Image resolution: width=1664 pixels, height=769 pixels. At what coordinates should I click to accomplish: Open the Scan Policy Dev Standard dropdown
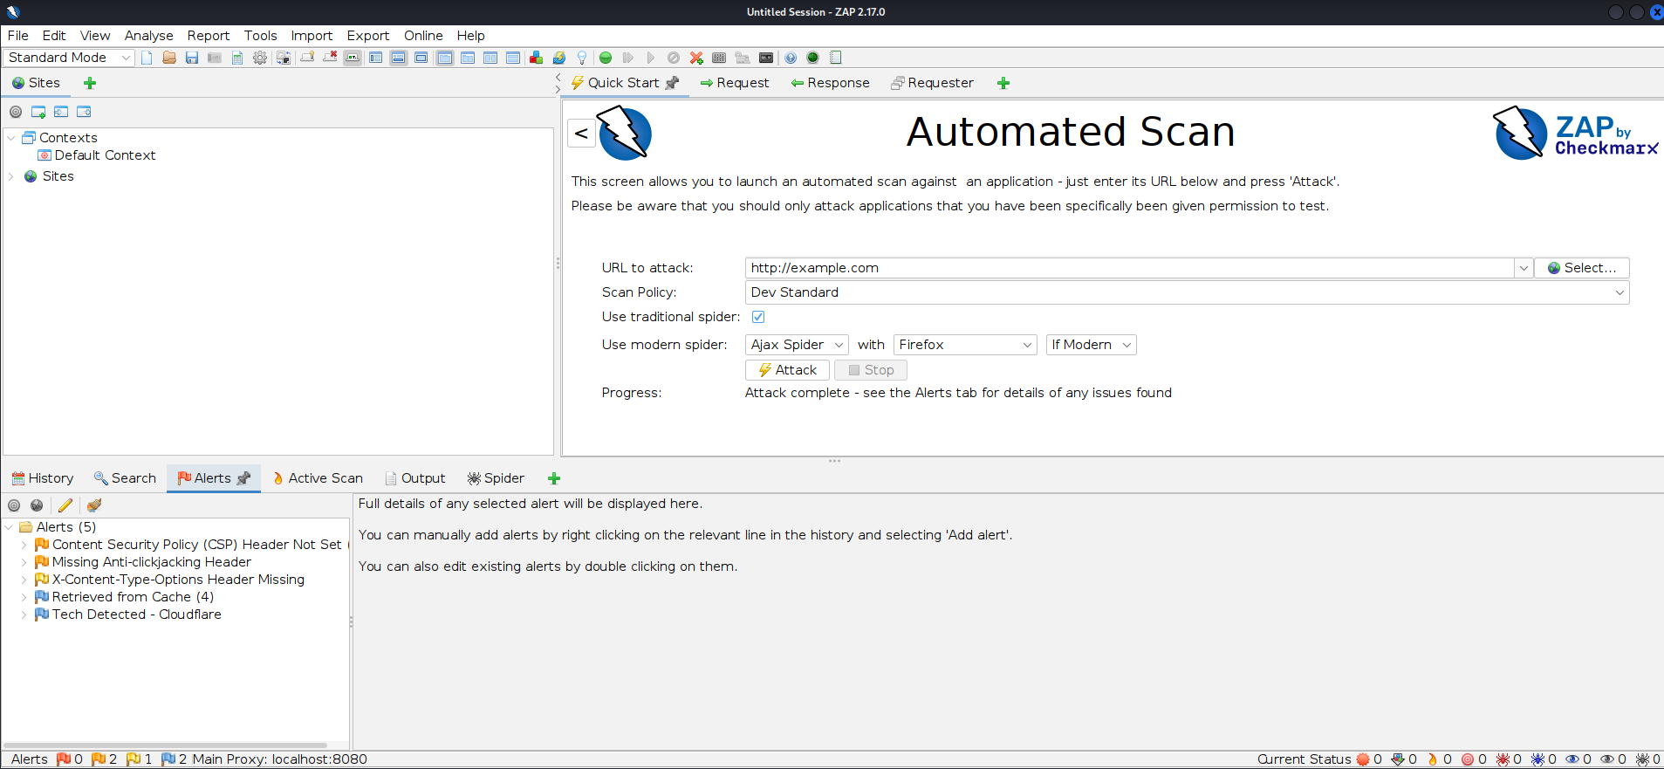1187,292
